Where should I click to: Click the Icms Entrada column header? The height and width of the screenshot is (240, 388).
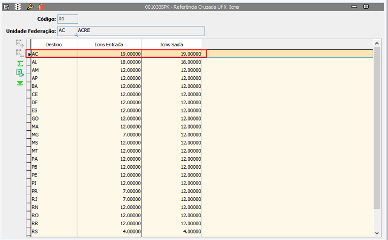pos(109,45)
